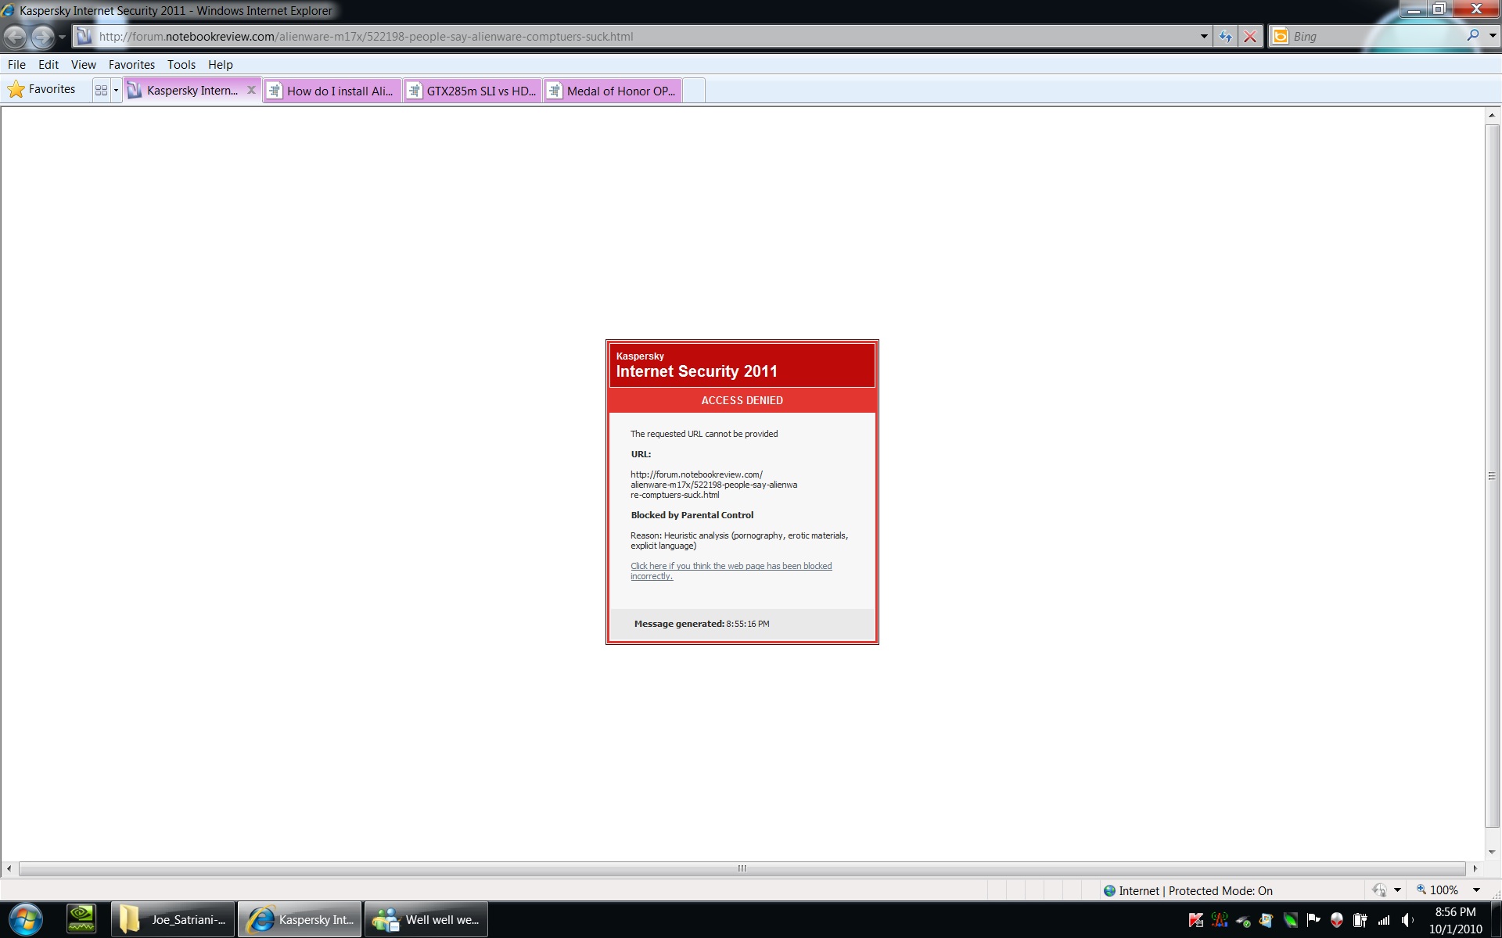Click the Kaspersky Int... IE taskbar button
The height and width of the screenshot is (938, 1502).
(300, 919)
